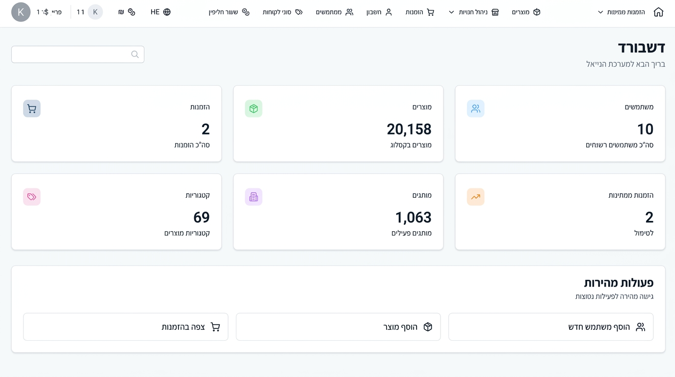Click the הוסף מוצר quick action button
Screen dimensions: 675x377
(338, 327)
